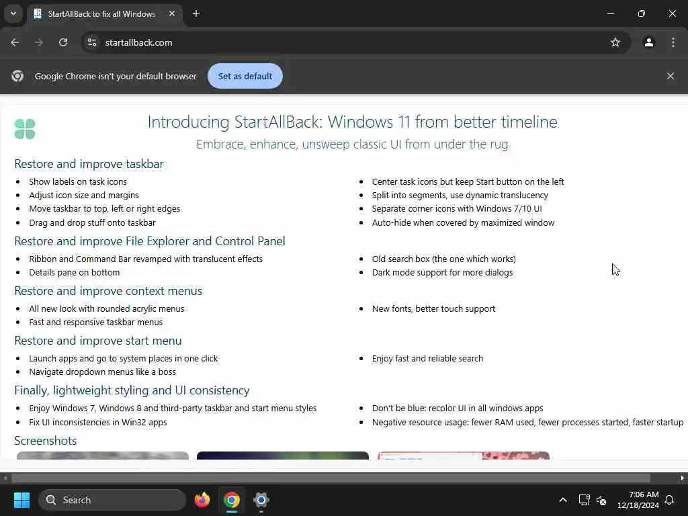Open the Settings gear in taskbar

(261, 500)
